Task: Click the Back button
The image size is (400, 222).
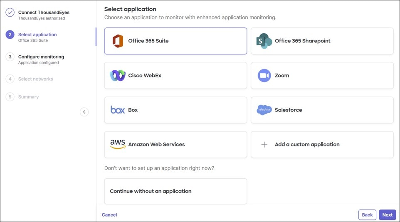Action: click(x=367, y=215)
